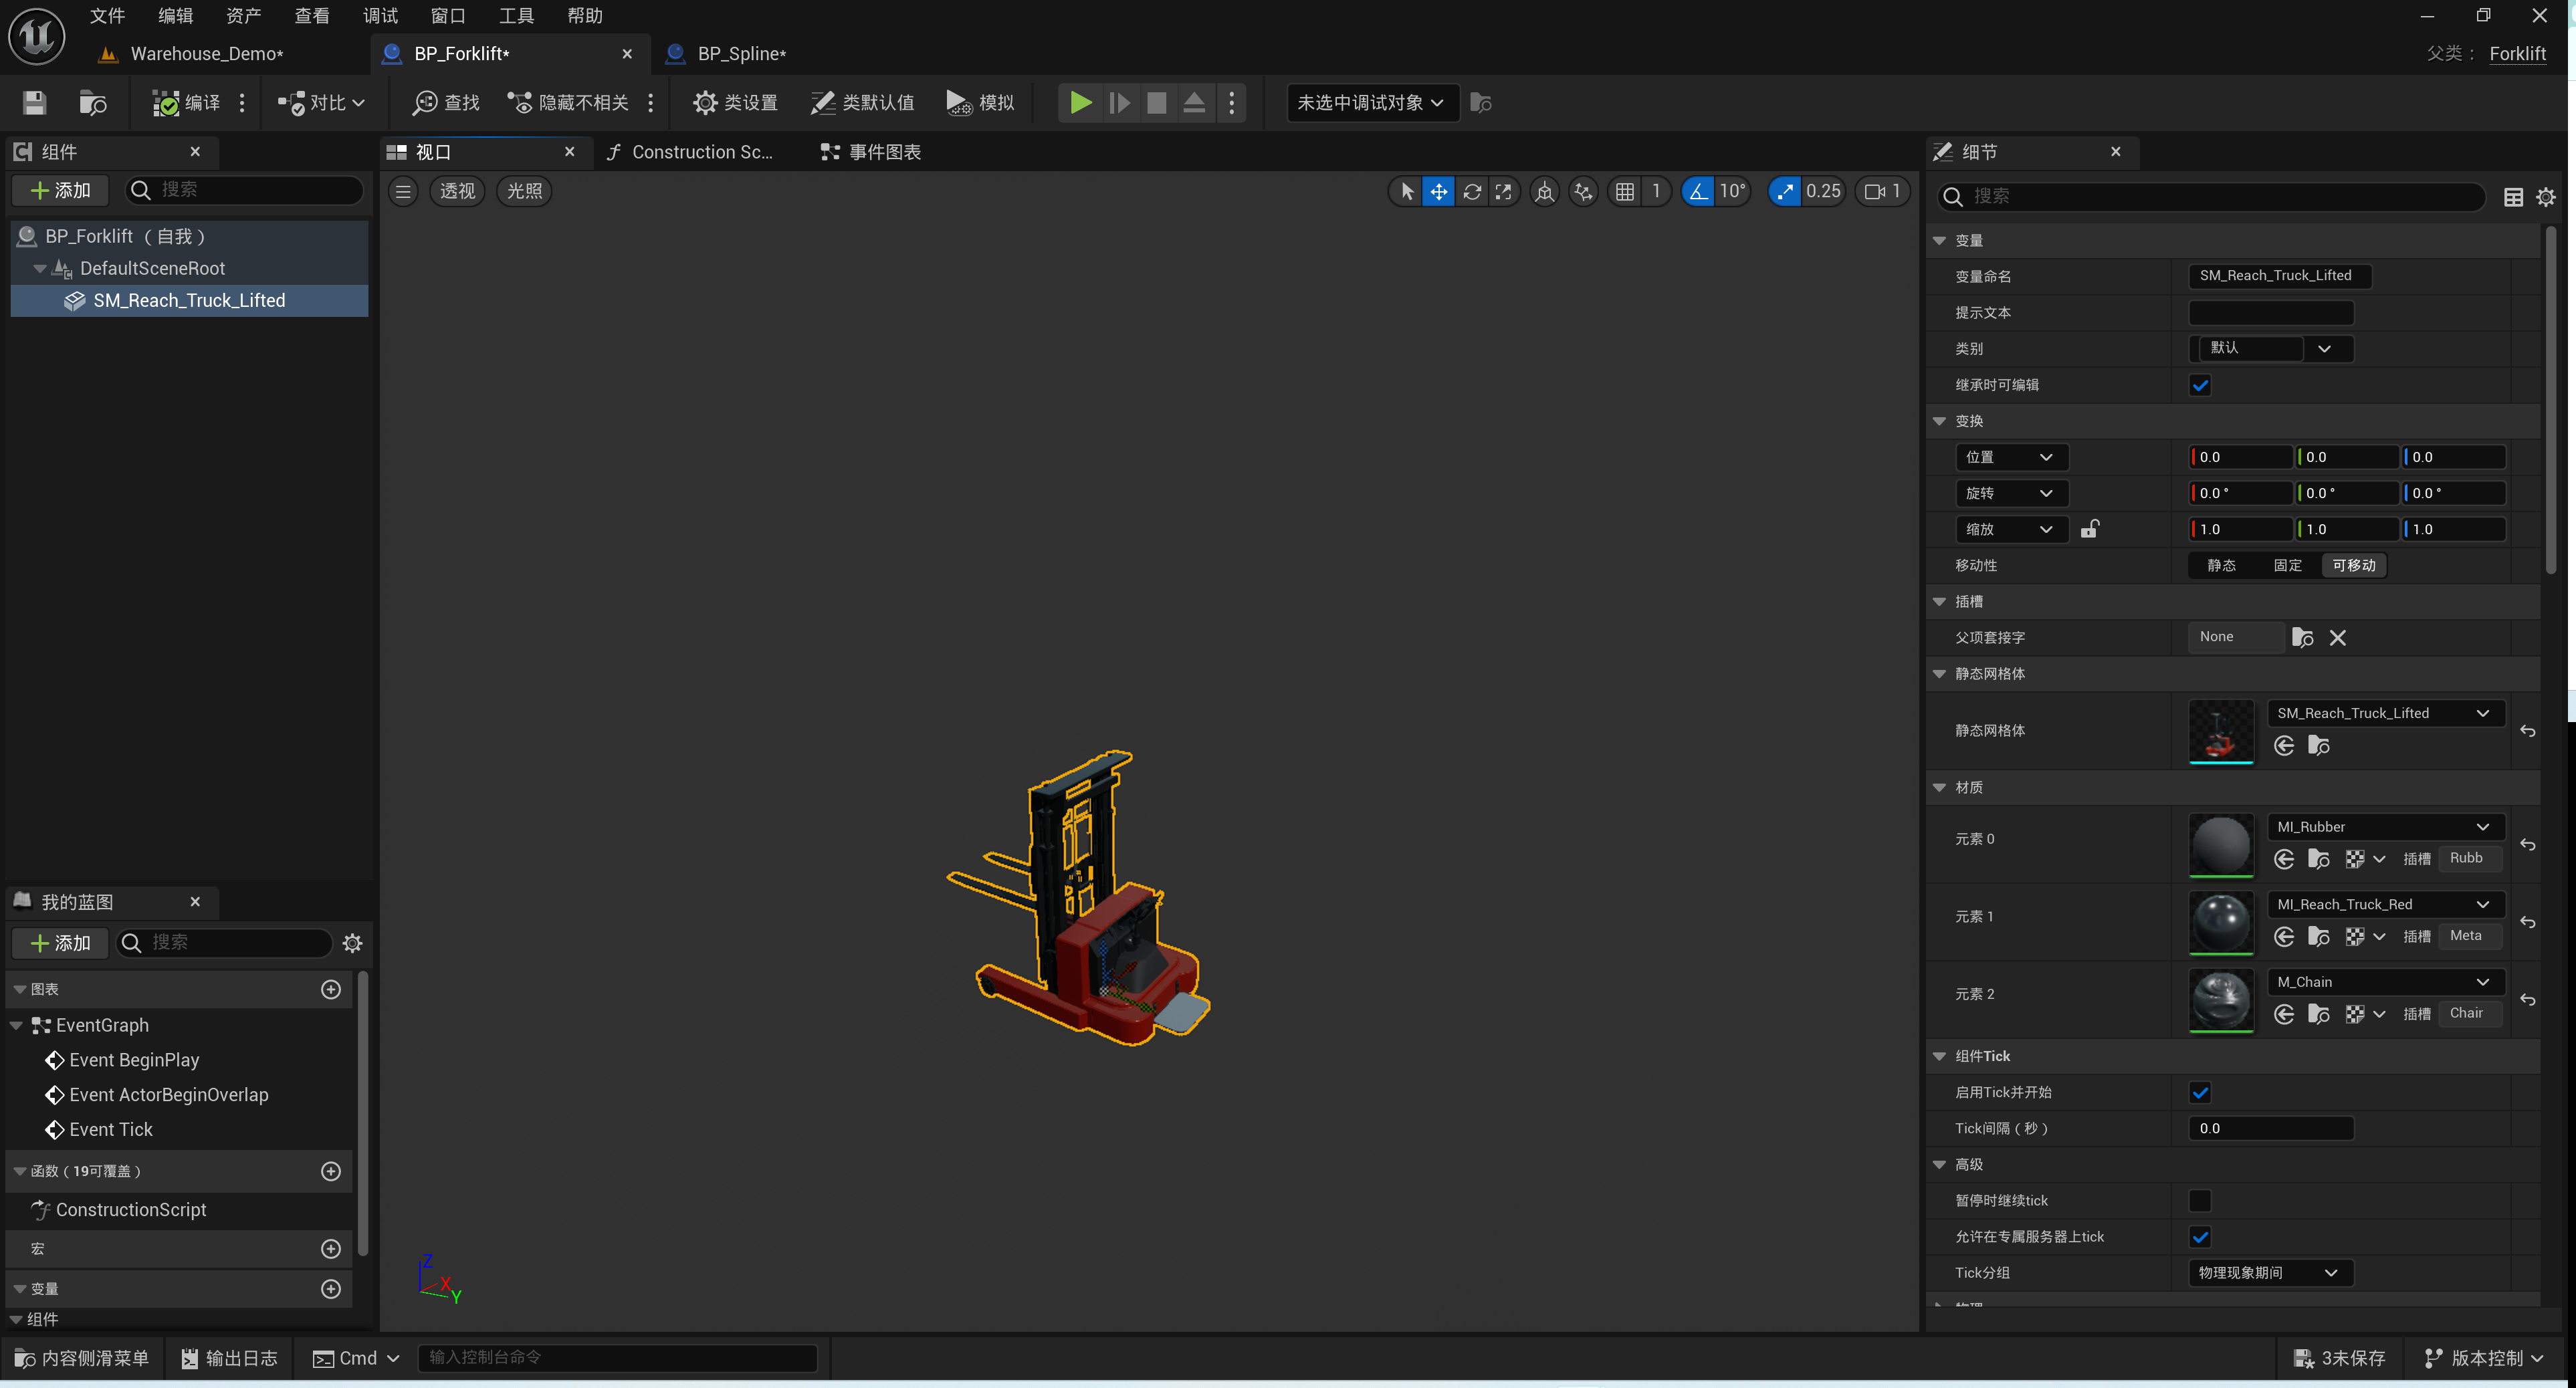Toggle the scale lock icon
Image resolution: width=2576 pixels, height=1388 pixels.
point(2089,529)
